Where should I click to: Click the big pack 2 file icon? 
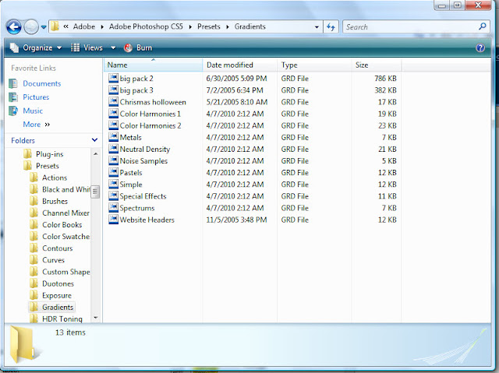coord(113,78)
